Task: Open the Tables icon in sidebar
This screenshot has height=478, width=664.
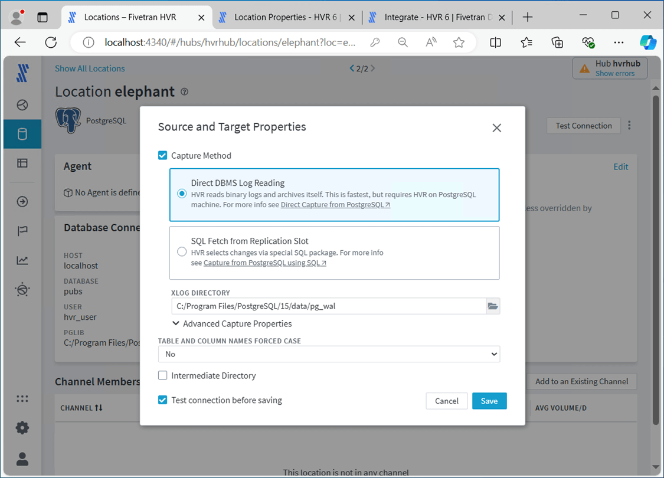Action: click(x=22, y=163)
